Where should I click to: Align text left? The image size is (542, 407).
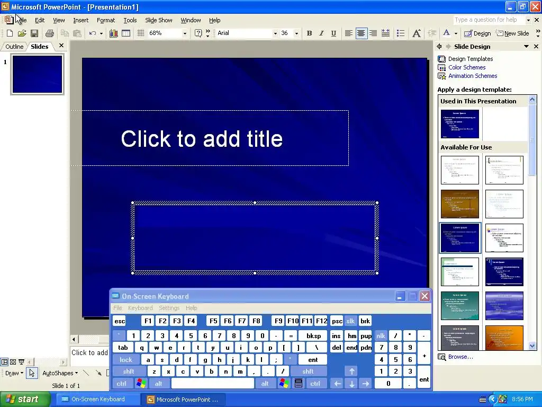pyautogui.click(x=348, y=33)
